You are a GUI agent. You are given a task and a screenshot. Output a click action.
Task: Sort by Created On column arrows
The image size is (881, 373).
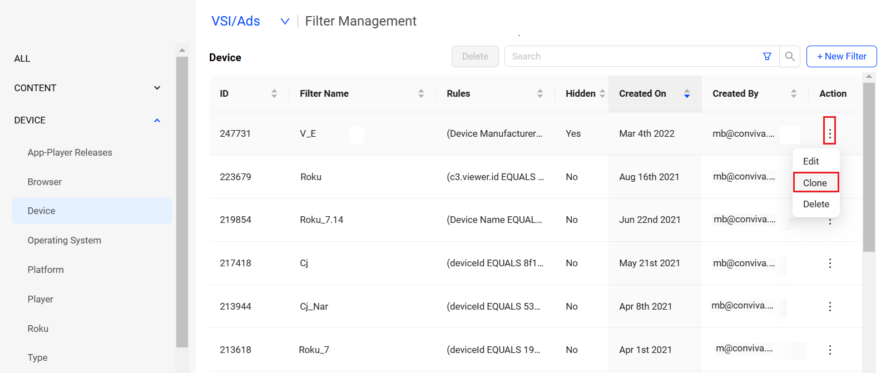pos(687,93)
